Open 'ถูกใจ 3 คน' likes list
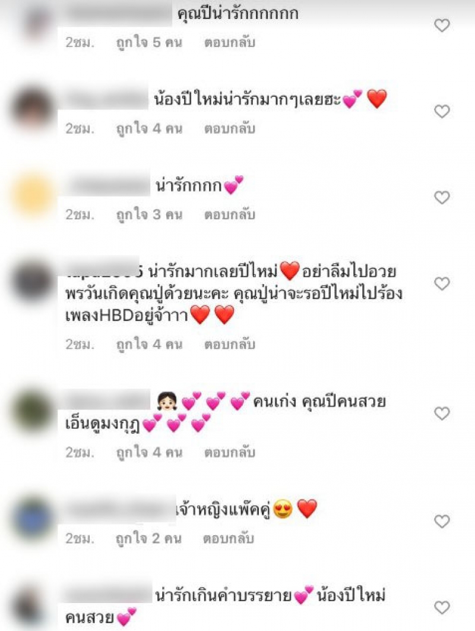This screenshot has width=475, height=631. (x=149, y=215)
